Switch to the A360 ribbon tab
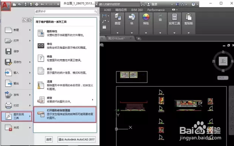Screen dimensions: 234x146 point(107,10)
